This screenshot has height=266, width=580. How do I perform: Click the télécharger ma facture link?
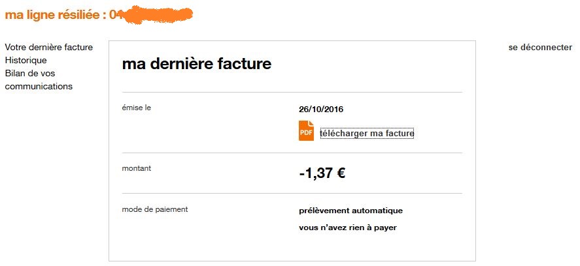point(367,134)
